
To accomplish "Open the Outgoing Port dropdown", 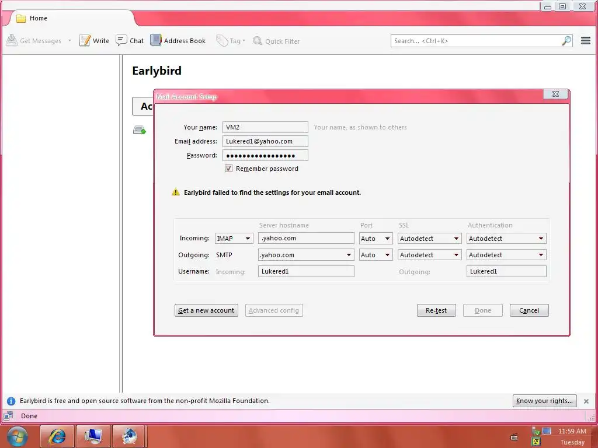I will 376,255.
